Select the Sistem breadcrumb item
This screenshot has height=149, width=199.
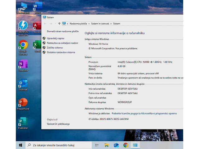pyautogui.click(x=117, y=24)
